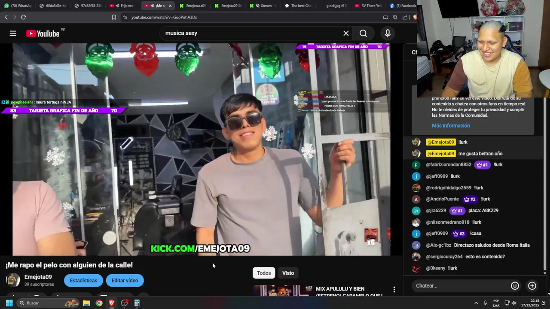Select the Visto filter chip

coord(288,273)
